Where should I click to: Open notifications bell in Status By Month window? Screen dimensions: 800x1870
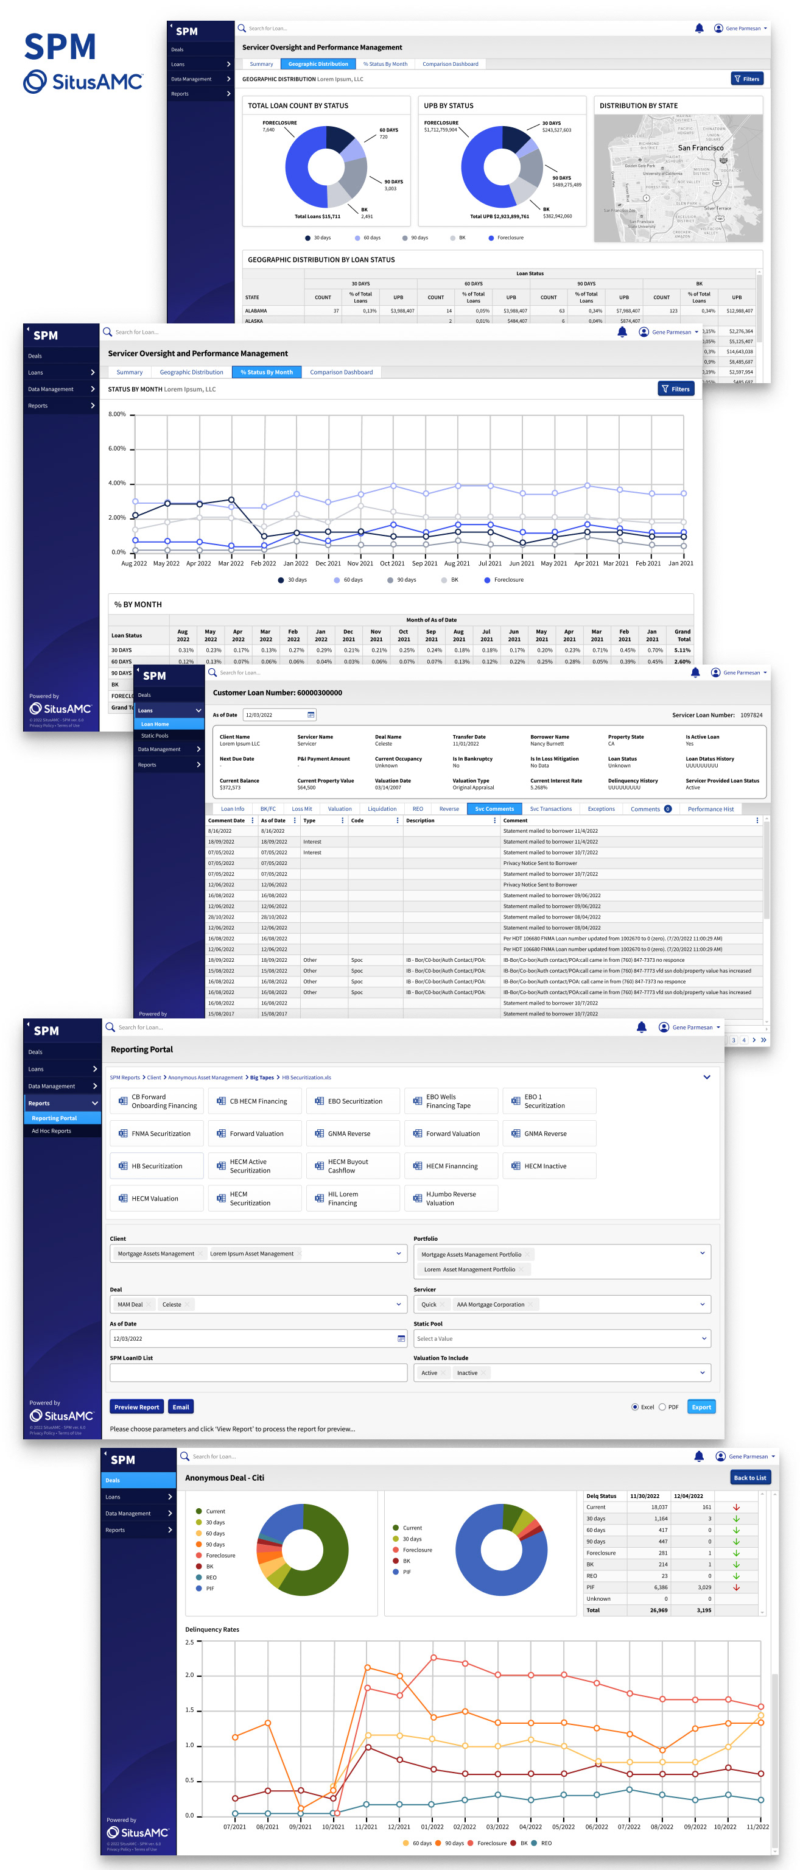622,332
